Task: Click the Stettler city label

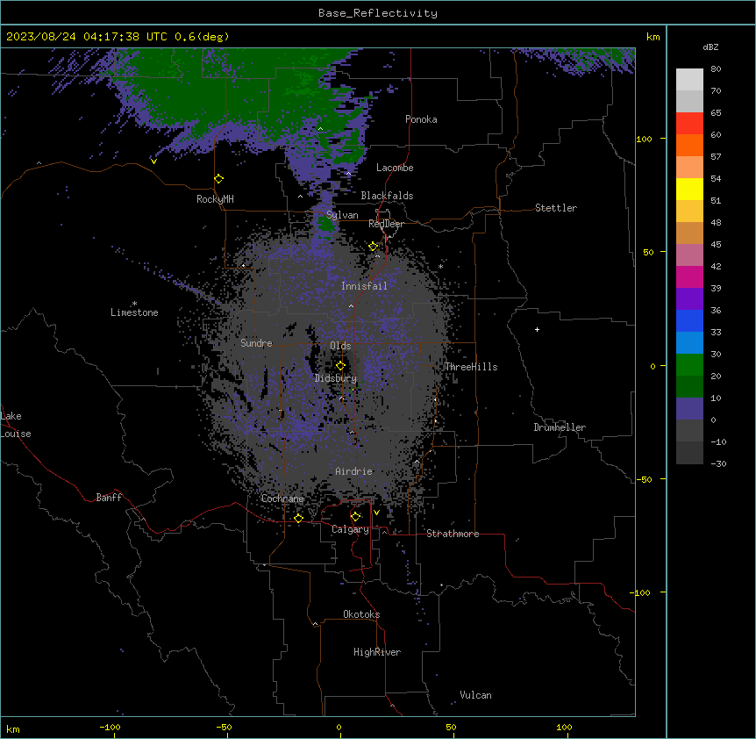Action: [556, 208]
